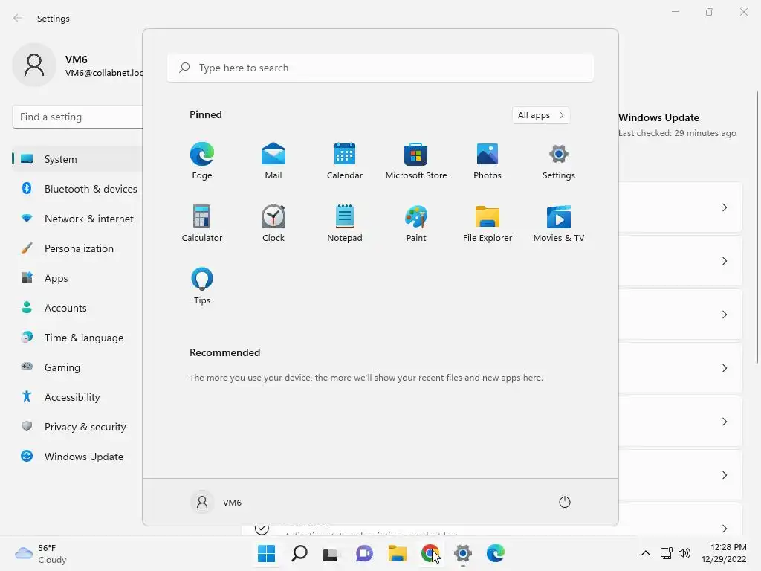Click the Find a setting search field
This screenshot has width=761, height=571.
tap(77, 117)
